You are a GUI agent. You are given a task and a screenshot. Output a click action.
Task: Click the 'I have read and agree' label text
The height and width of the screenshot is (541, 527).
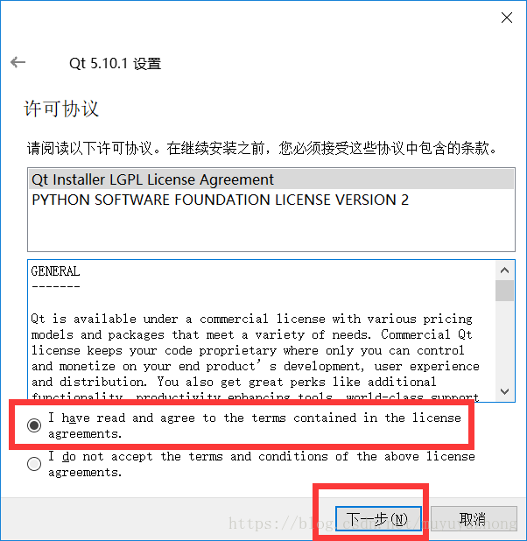(x=255, y=425)
